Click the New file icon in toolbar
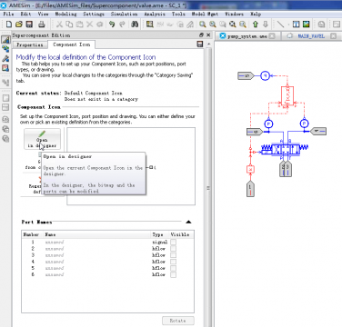Image resolution: width=342 pixels, height=327 pixels. pyautogui.click(x=9, y=25)
